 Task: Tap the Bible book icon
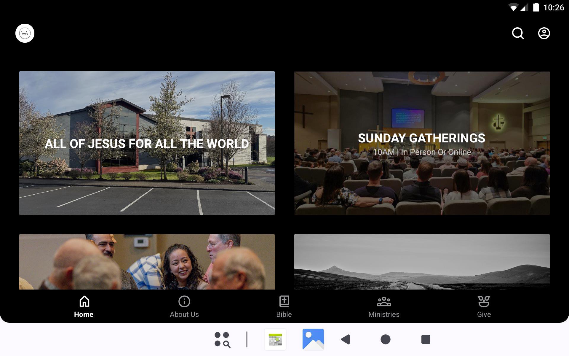[x=284, y=301]
